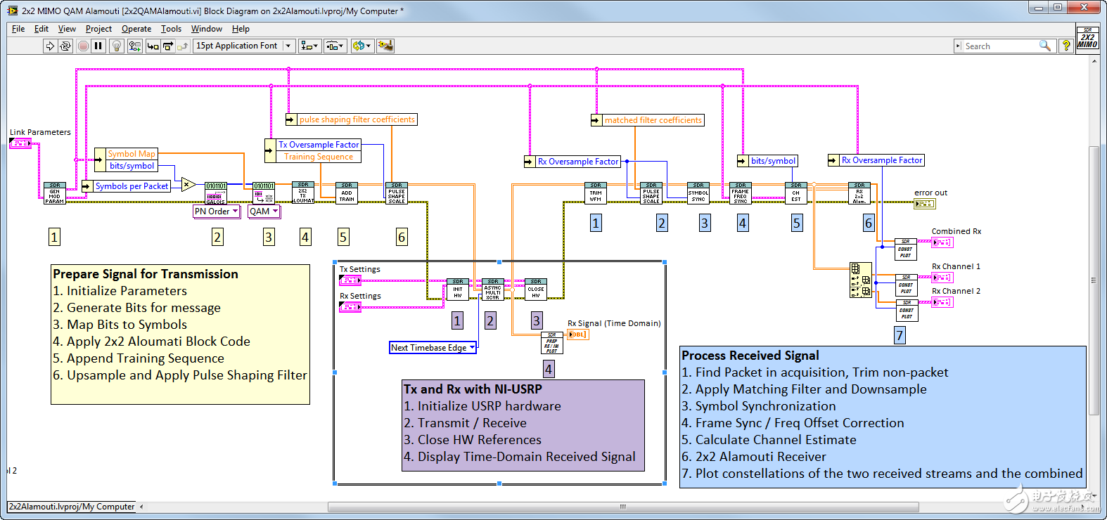The image size is (1107, 520).
Task: Toggle the Pause execution button
Action: tap(98, 46)
